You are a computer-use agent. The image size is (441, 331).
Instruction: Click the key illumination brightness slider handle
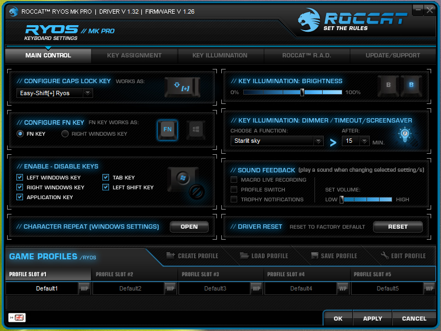(x=302, y=92)
